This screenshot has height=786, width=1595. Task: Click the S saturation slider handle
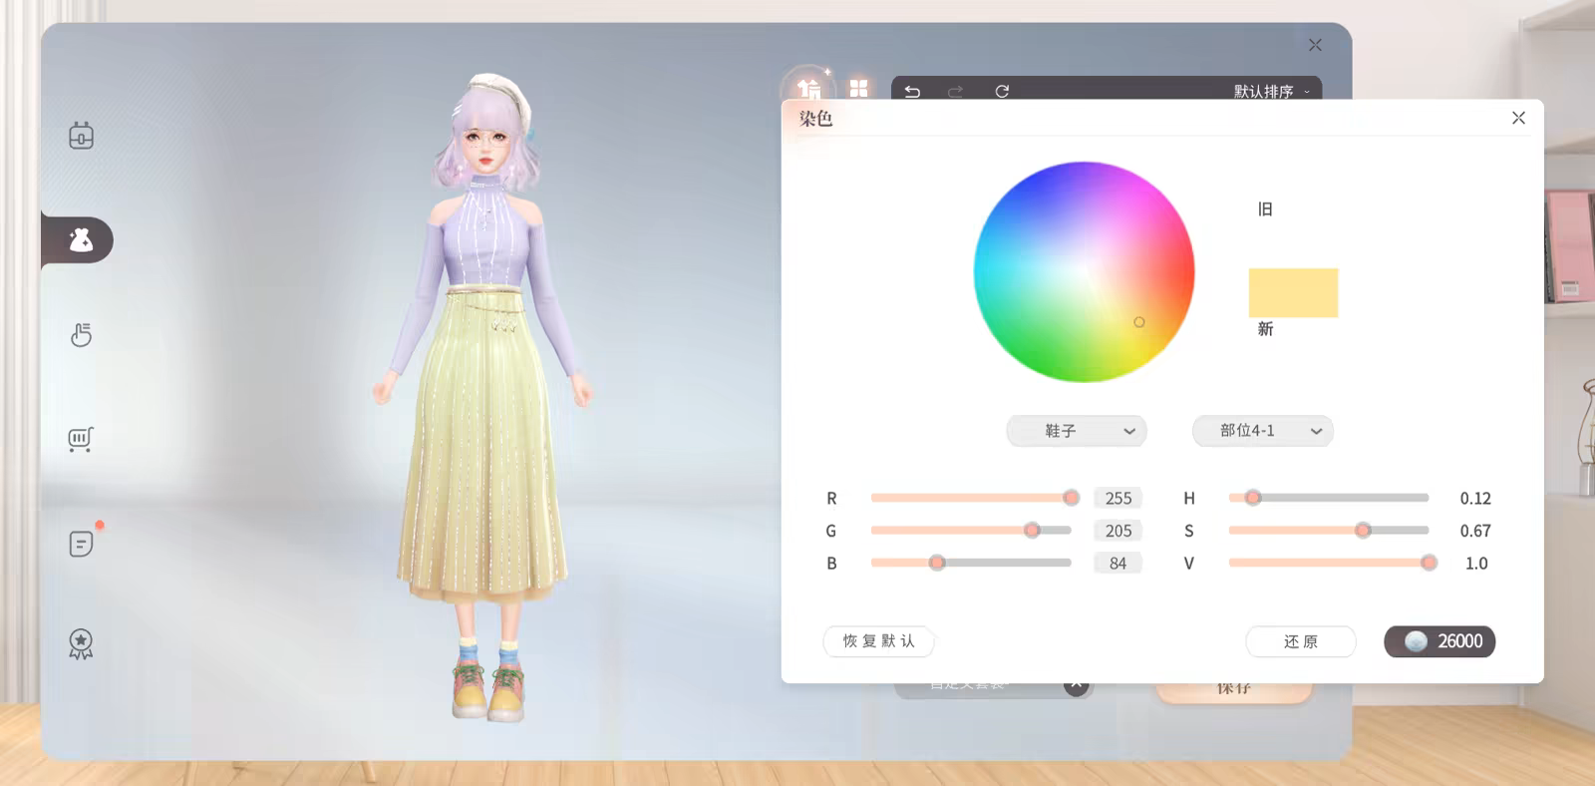(x=1363, y=531)
